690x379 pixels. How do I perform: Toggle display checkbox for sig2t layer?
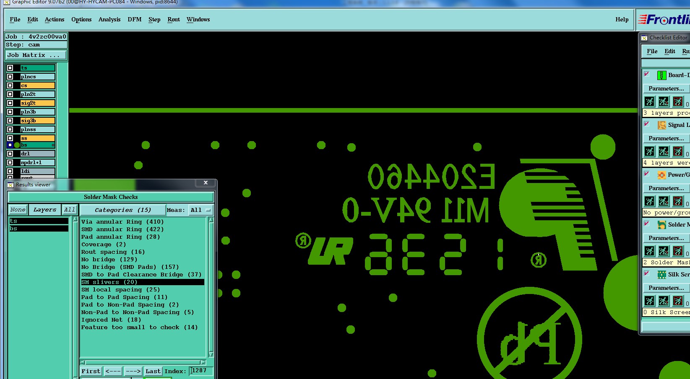10,103
